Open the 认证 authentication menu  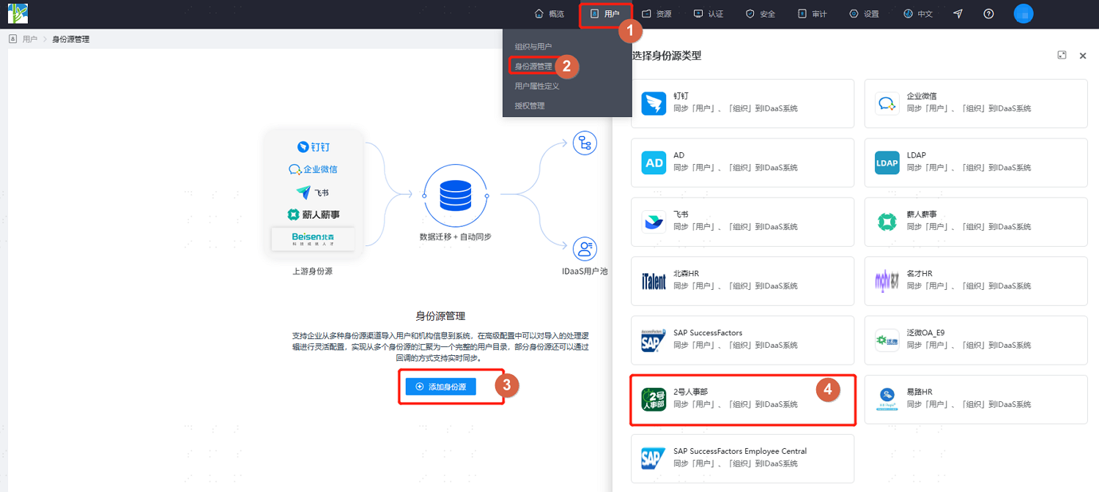708,14
